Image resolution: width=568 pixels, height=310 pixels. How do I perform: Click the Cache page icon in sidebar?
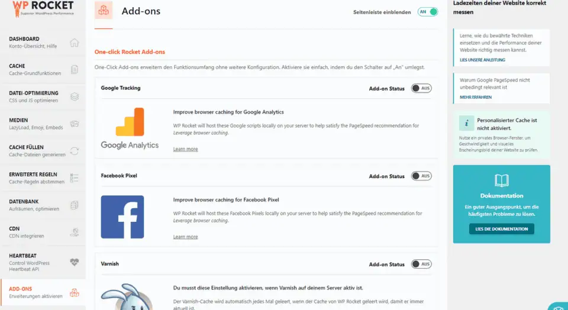(x=74, y=70)
